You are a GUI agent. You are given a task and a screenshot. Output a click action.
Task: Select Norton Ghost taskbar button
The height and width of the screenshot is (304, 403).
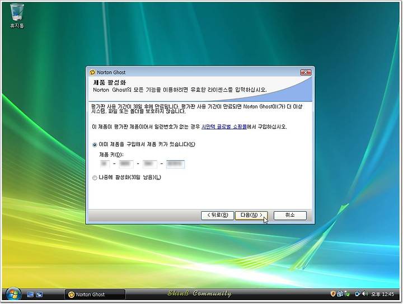coord(95,294)
